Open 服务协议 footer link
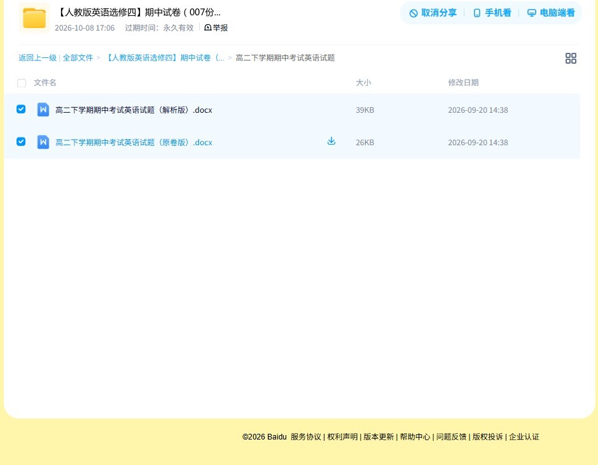598x465 pixels. [306, 437]
